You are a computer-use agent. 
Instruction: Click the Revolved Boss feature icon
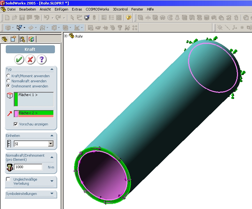click(x=148, y=17)
